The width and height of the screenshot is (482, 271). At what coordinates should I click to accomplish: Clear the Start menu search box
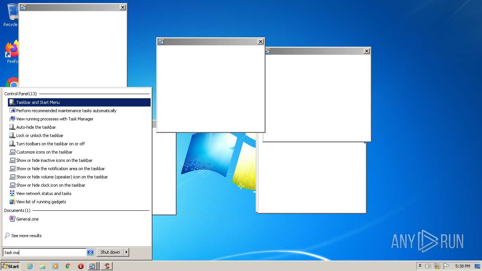coord(90,253)
